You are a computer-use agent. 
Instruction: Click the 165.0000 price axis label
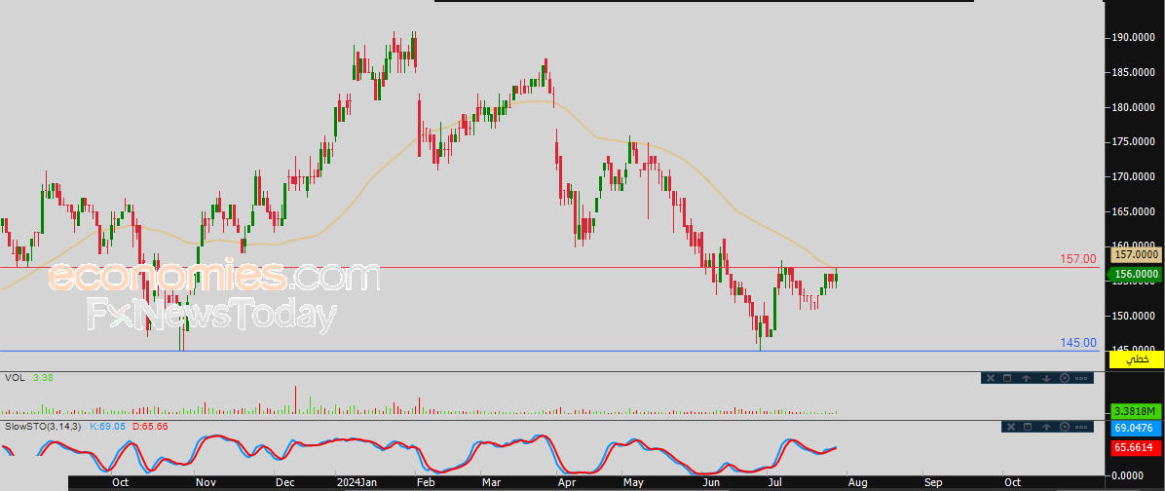point(1134,211)
